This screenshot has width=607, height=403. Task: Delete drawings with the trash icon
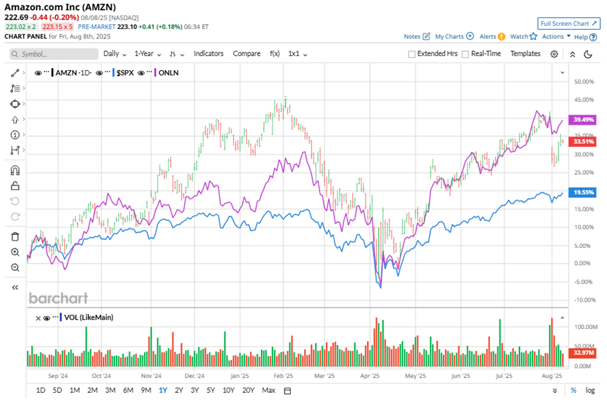tap(15, 237)
